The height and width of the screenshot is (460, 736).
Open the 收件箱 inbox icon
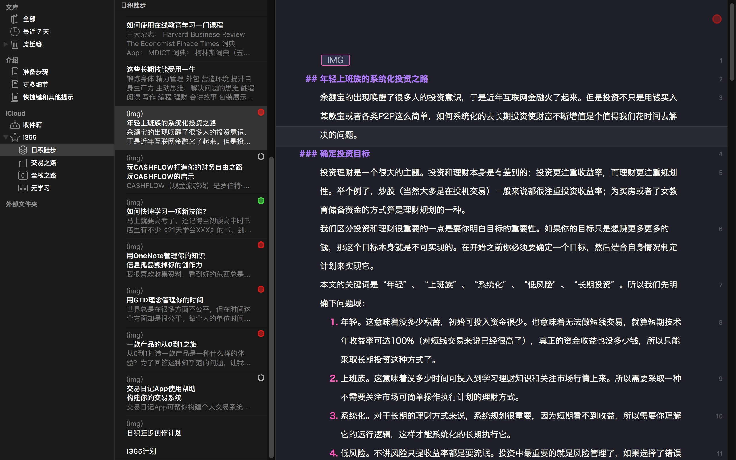click(15, 125)
